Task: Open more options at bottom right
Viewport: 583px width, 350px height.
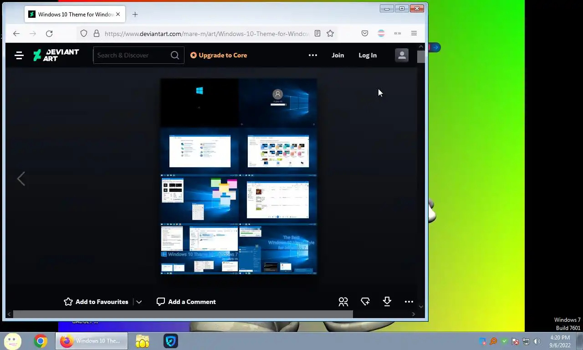Action: (409, 302)
